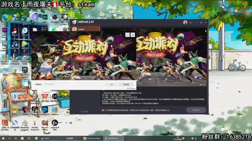252x141 pixels.
Task: Open the zipped archive desktop icon
Action: pyautogui.click(x=54, y=110)
